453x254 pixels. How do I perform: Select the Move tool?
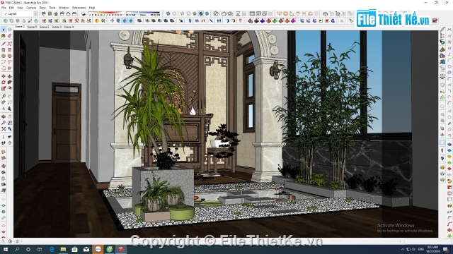[x=4, y=76]
